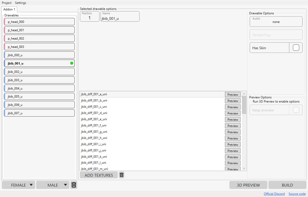
Task: Click the BUILD button
Action: 287,185
